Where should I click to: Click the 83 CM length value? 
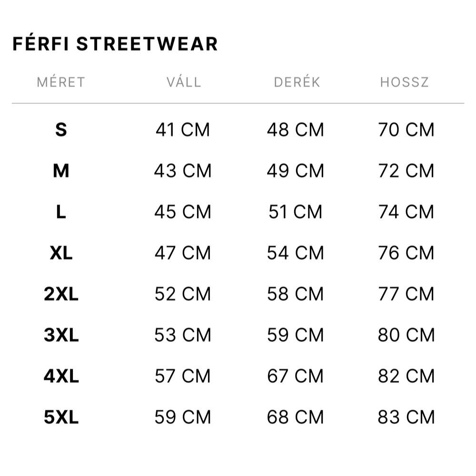(406, 417)
